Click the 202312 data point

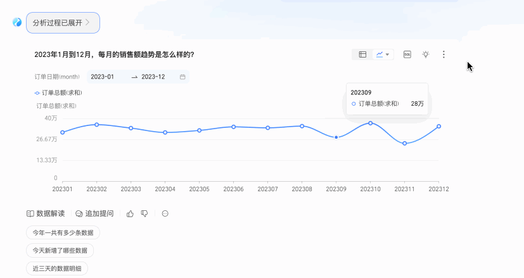pyautogui.click(x=439, y=126)
